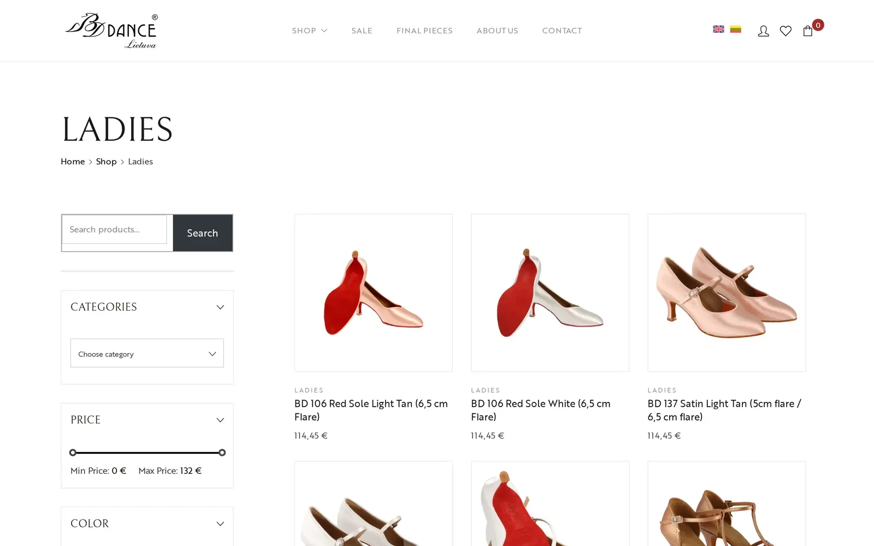Open the Choose category dropdown
874x546 pixels.
tap(147, 353)
